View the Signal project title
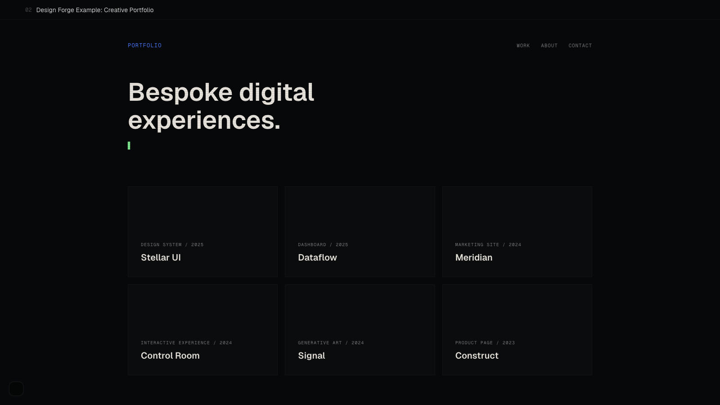 point(311,355)
